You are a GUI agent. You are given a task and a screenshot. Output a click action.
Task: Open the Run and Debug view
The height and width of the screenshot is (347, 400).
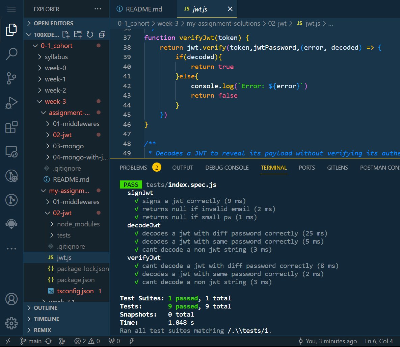click(11, 103)
